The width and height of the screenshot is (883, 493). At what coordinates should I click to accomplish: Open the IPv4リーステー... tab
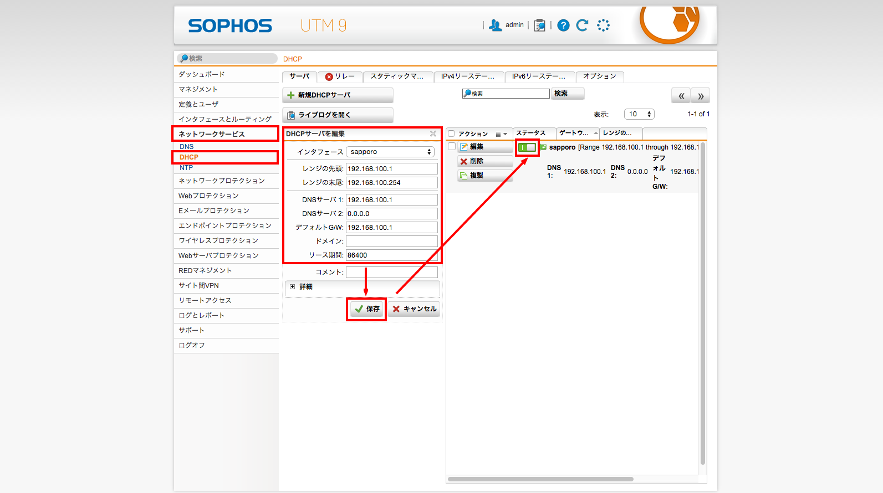click(x=469, y=76)
